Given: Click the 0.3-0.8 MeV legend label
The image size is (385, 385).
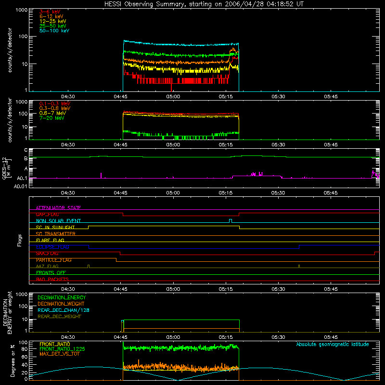Looking at the screenshot, I should [55, 108].
